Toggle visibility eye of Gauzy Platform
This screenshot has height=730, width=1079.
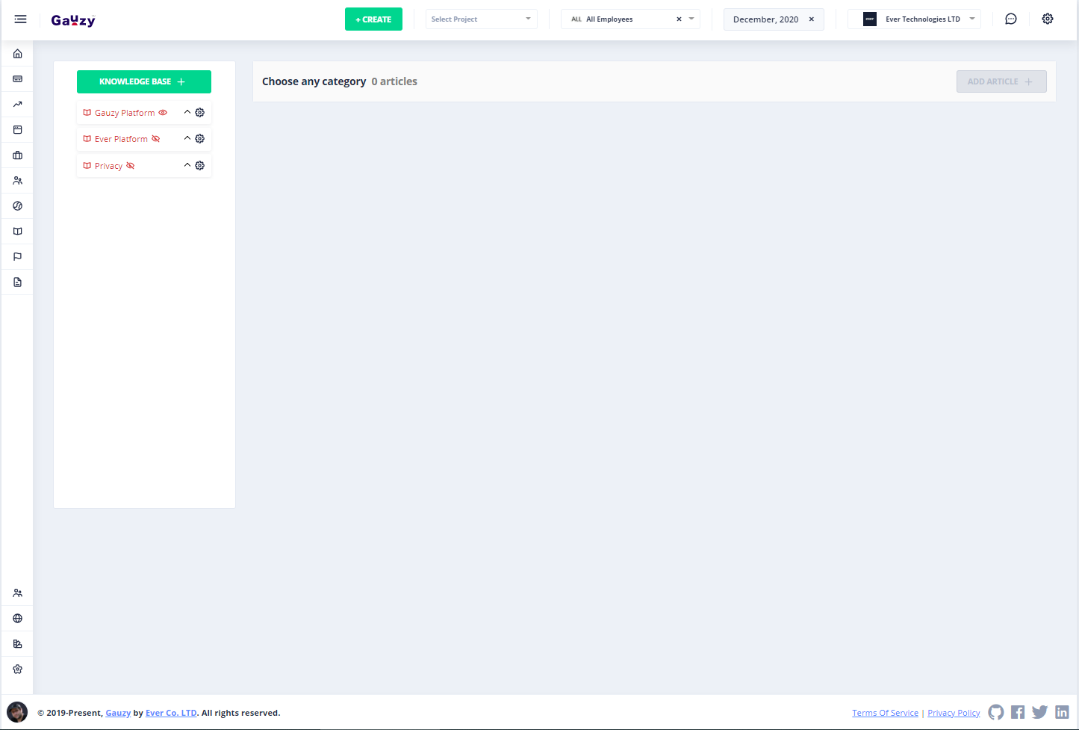(163, 113)
